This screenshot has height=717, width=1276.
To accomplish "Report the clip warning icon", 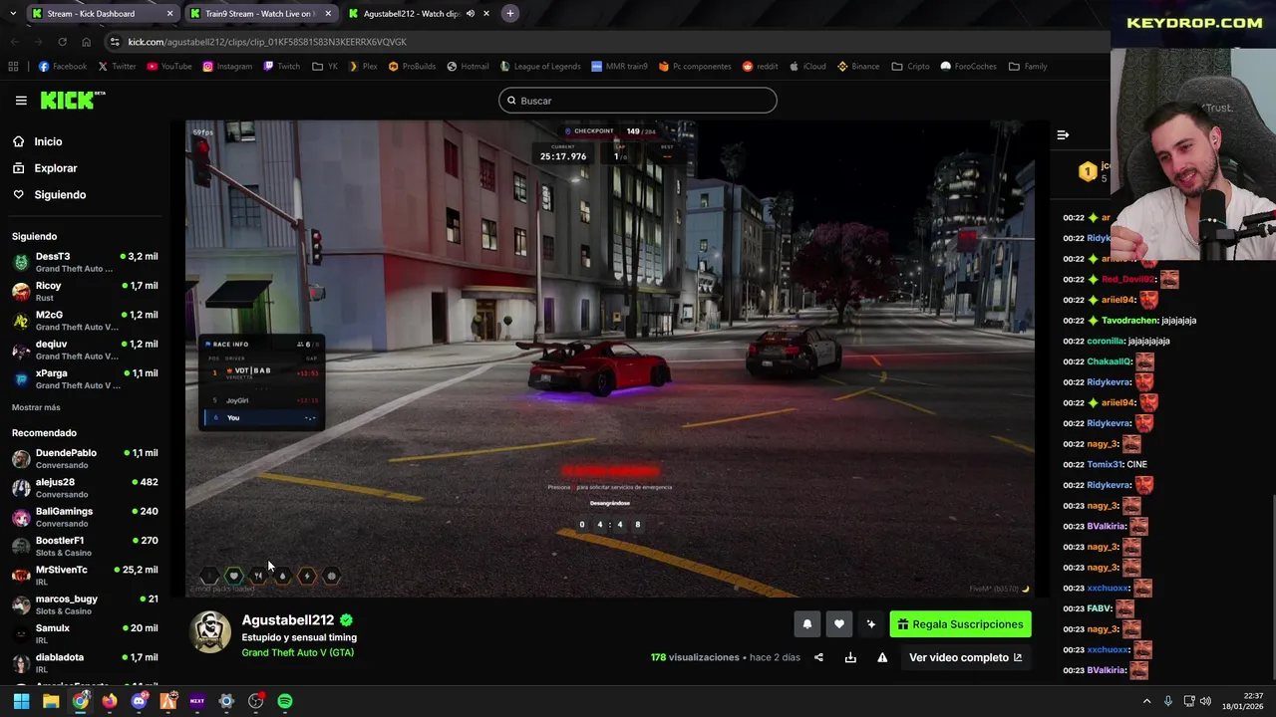I will [x=882, y=657].
